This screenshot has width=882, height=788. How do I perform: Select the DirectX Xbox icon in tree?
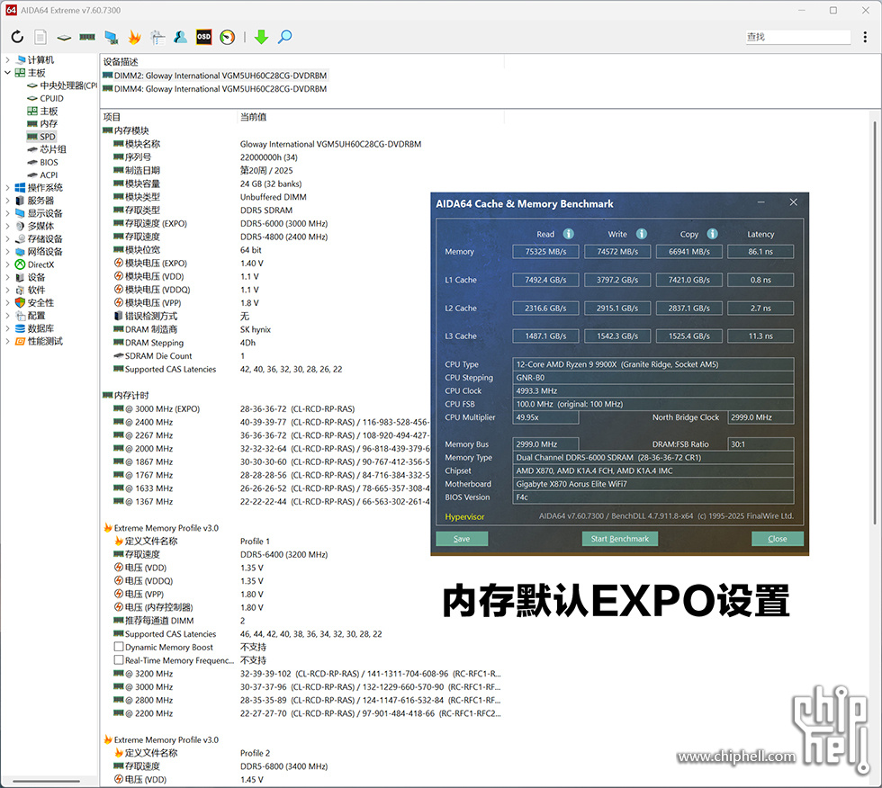(20, 264)
